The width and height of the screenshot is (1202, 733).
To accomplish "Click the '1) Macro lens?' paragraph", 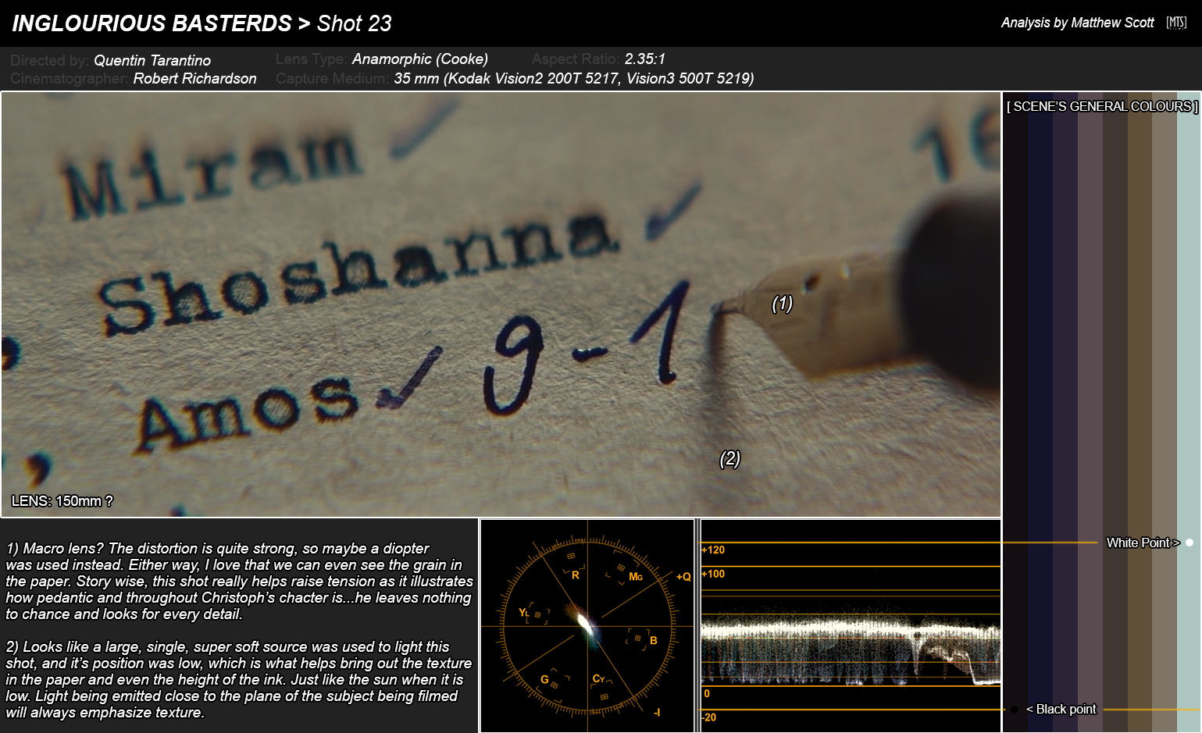I will coord(239,581).
